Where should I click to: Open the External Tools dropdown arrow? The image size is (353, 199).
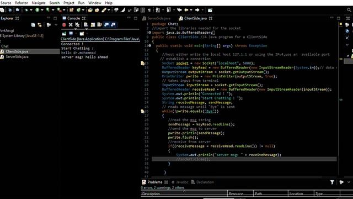(x=64, y=10)
